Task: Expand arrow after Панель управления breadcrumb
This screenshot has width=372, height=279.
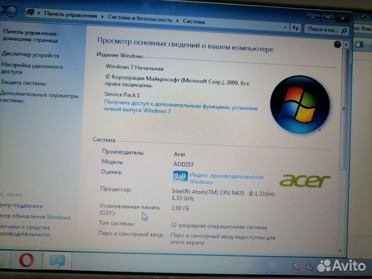Action: click(102, 17)
